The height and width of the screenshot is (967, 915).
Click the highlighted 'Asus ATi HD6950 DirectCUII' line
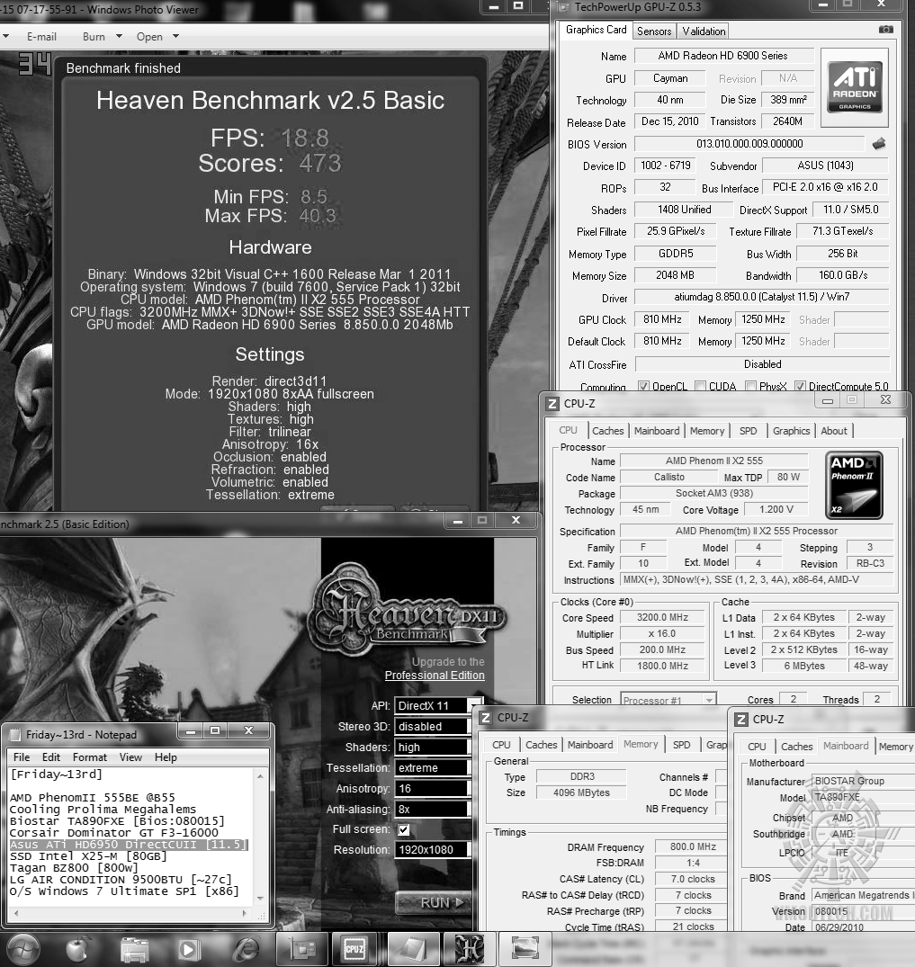[x=129, y=845]
